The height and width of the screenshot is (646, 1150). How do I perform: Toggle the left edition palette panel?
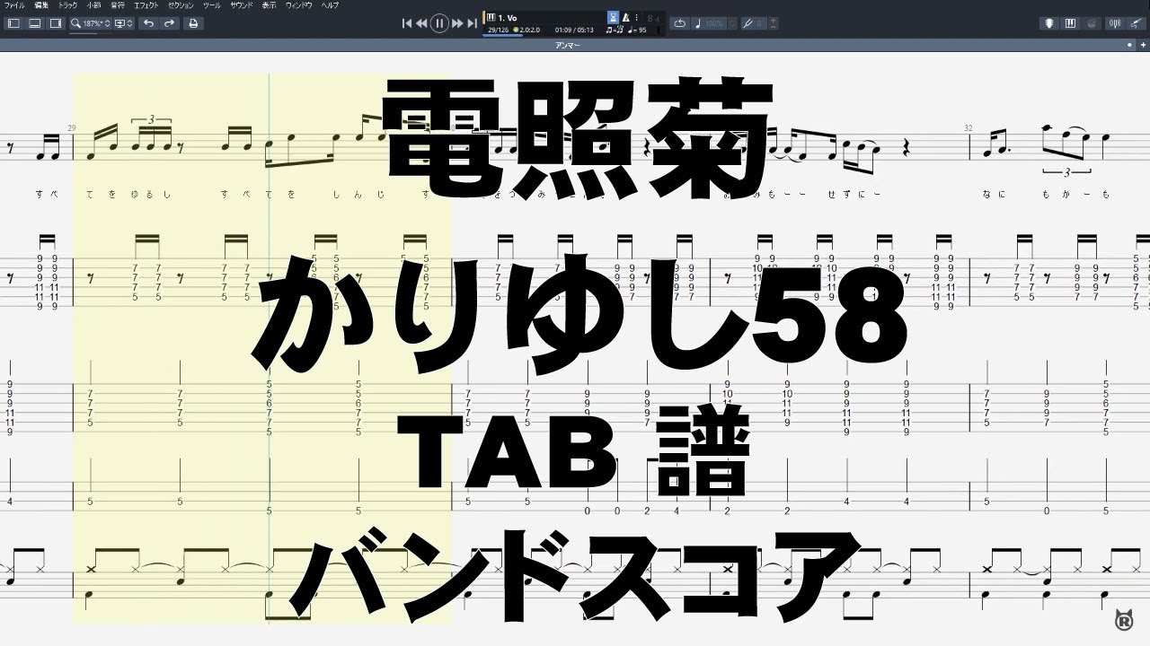(x=13, y=23)
